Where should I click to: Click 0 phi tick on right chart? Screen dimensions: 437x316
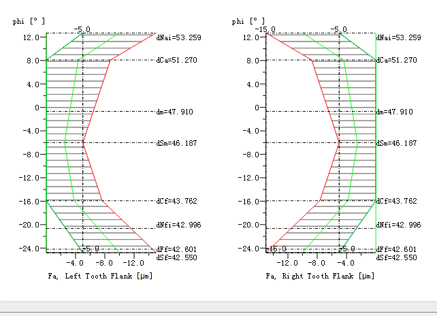pos(257,108)
